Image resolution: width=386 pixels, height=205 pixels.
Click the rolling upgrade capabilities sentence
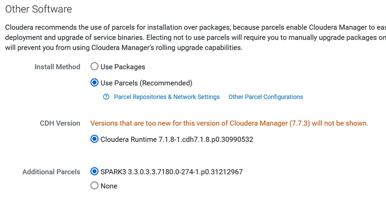coord(124,47)
